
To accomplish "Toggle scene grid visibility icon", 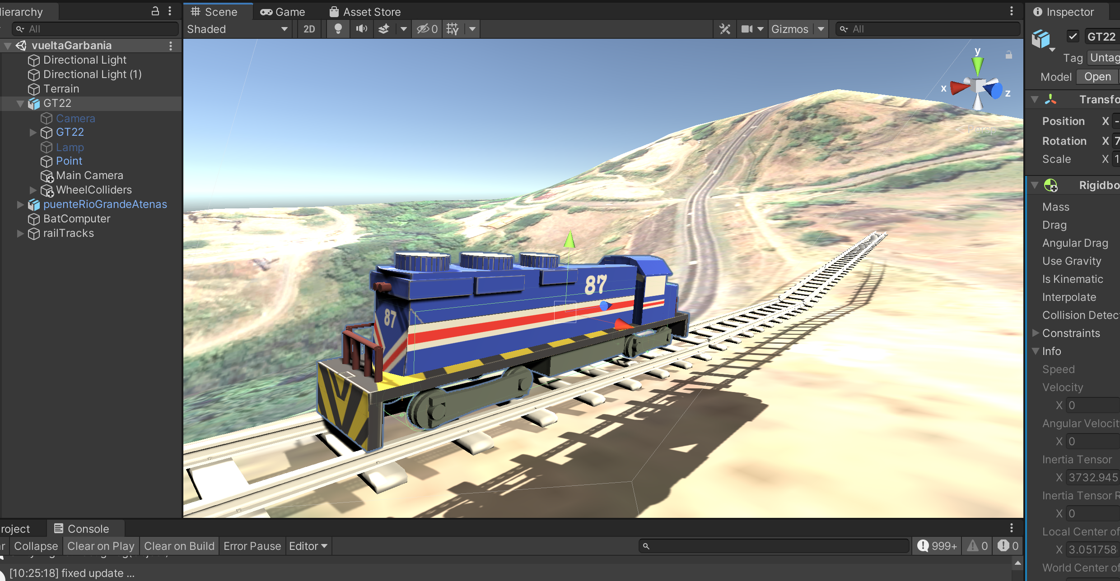I will pyautogui.click(x=453, y=29).
